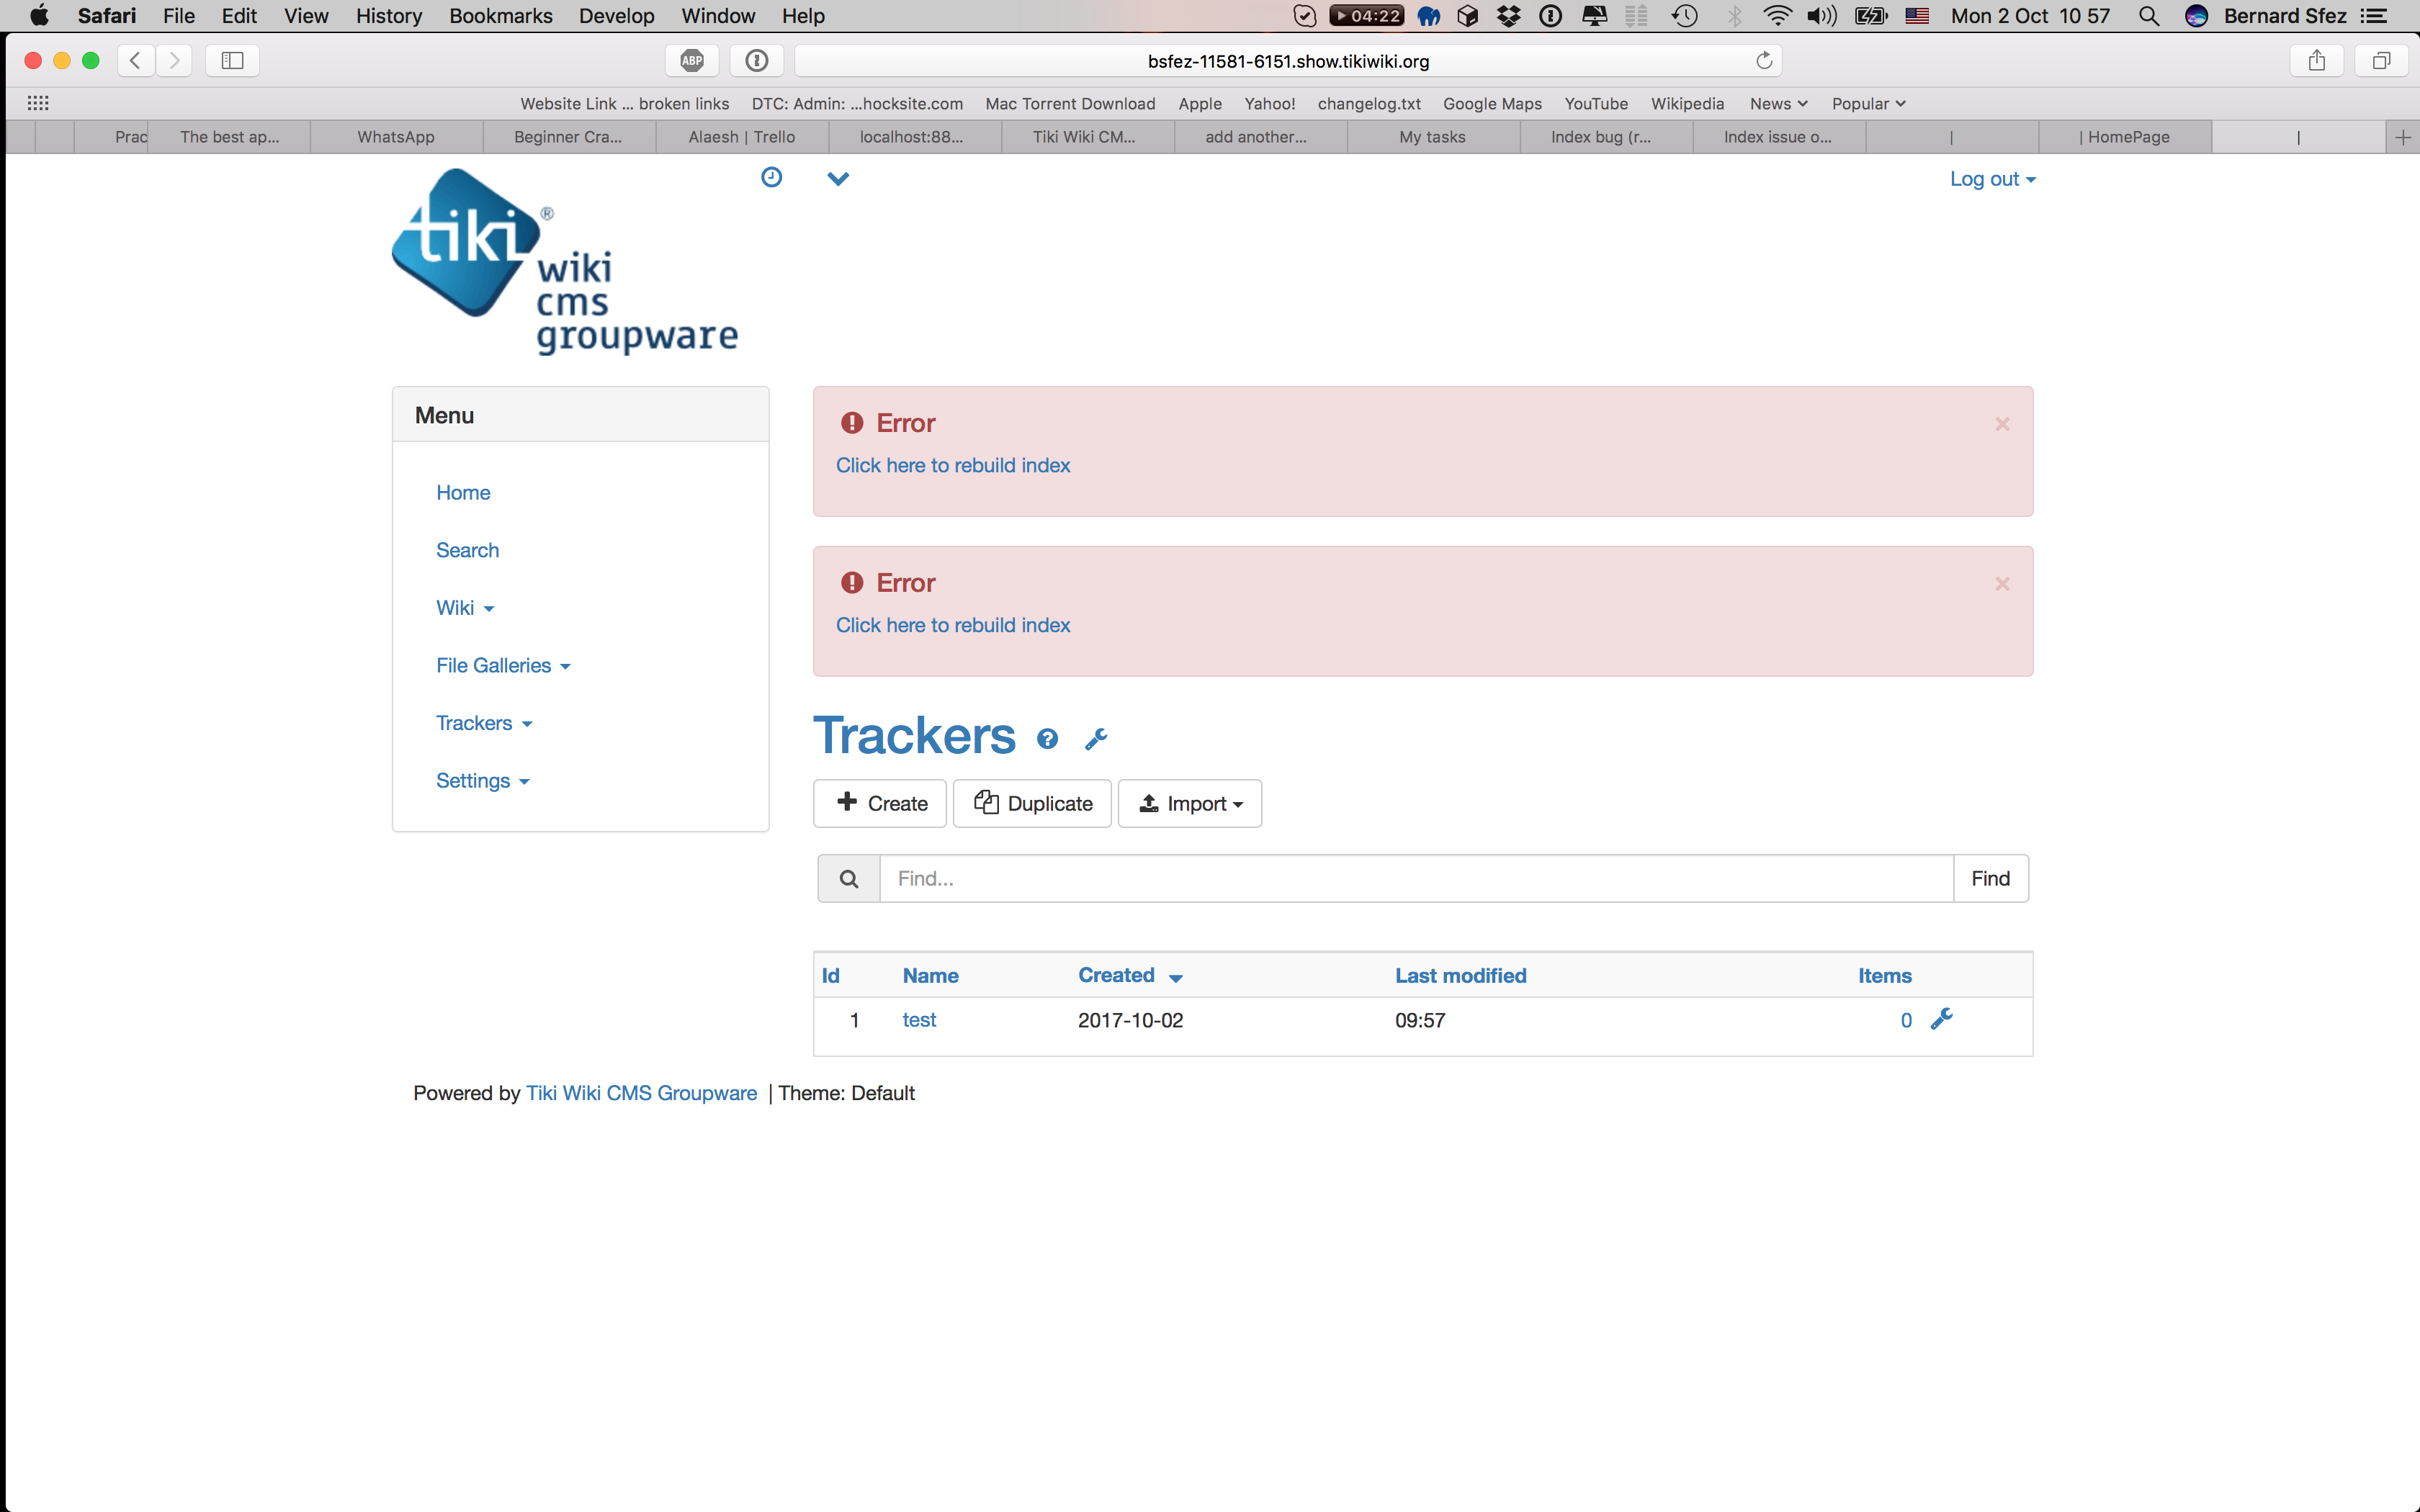
Task: Open the Time Machine menu bar icon
Action: tap(1684, 16)
